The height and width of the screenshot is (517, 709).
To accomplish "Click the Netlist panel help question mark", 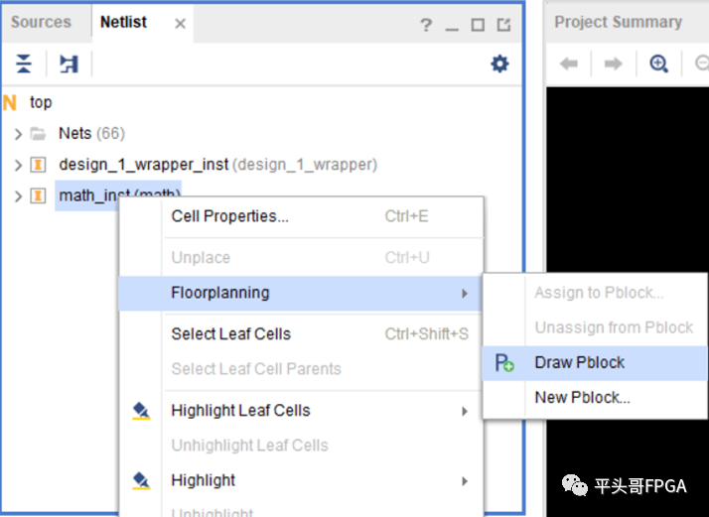I will point(426,25).
